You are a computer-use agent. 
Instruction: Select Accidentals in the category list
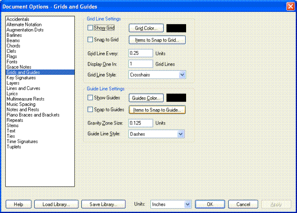click(x=18, y=19)
